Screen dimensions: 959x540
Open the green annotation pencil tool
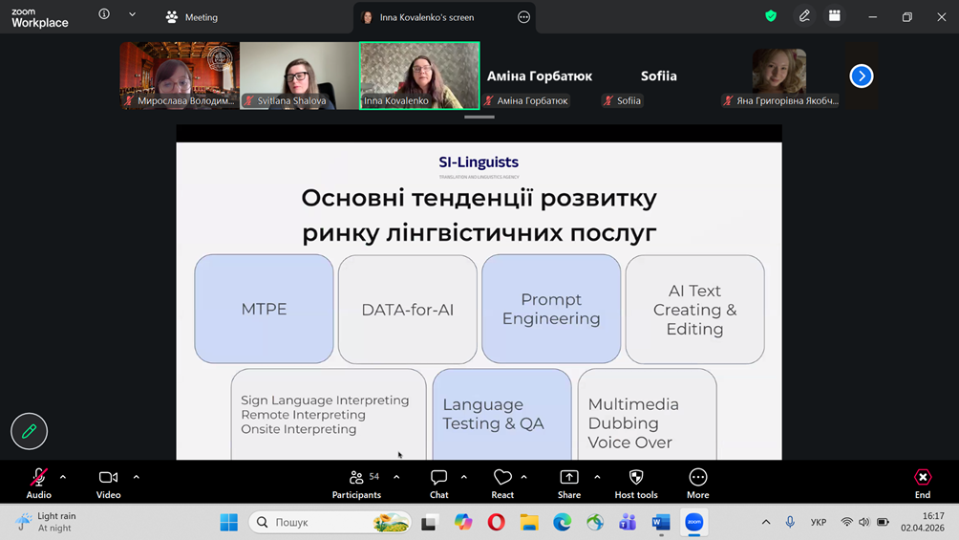coord(29,431)
